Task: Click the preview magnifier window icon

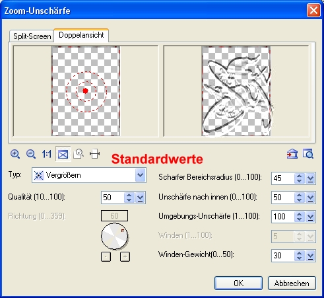Action: pyautogui.click(x=308, y=154)
